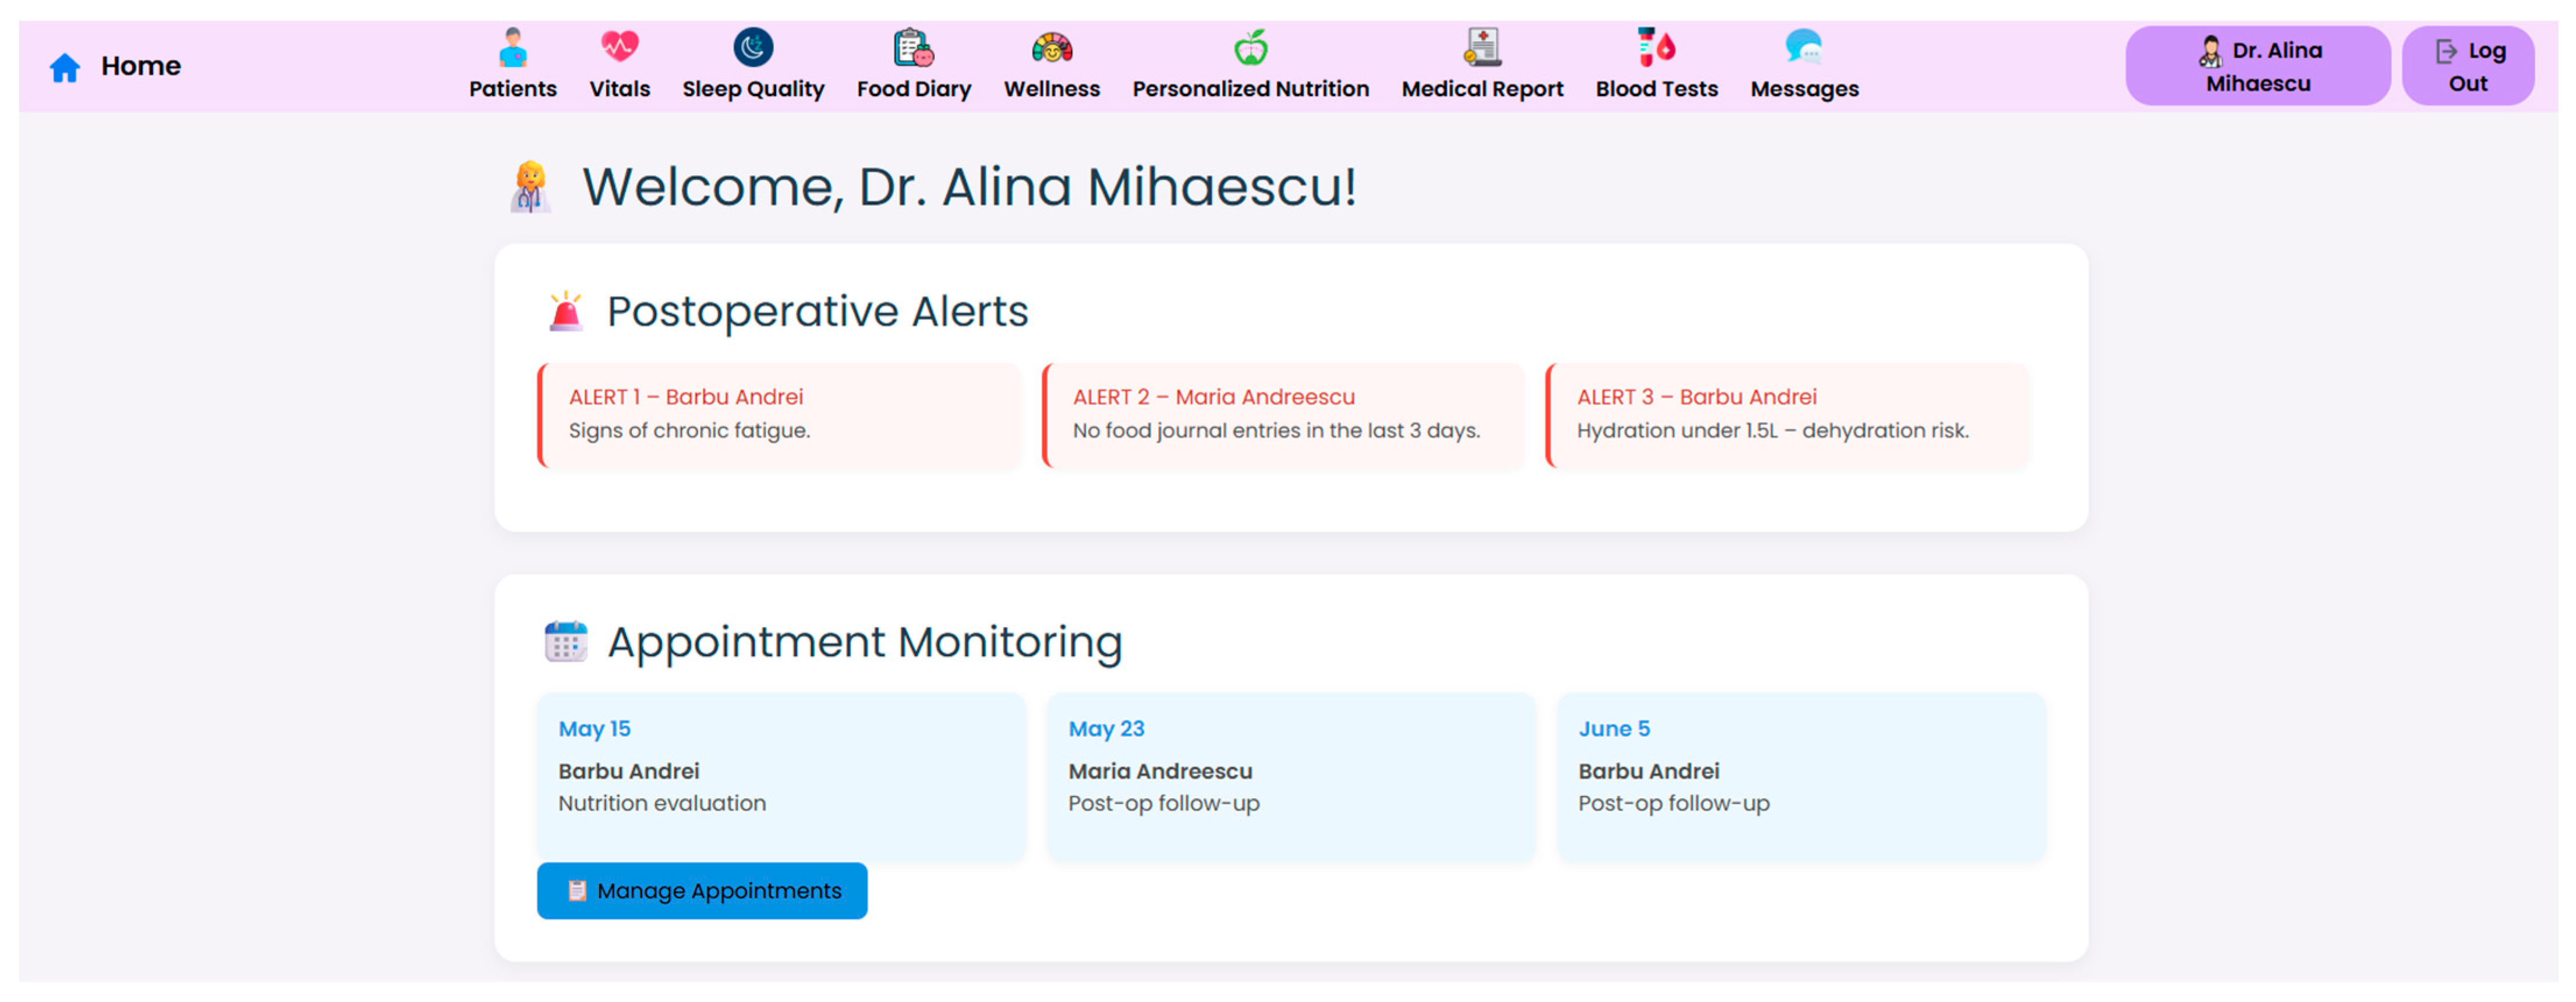This screenshot has height=1002, width=2576.
Task: Go to the Home menu label
Action: [141, 66]
